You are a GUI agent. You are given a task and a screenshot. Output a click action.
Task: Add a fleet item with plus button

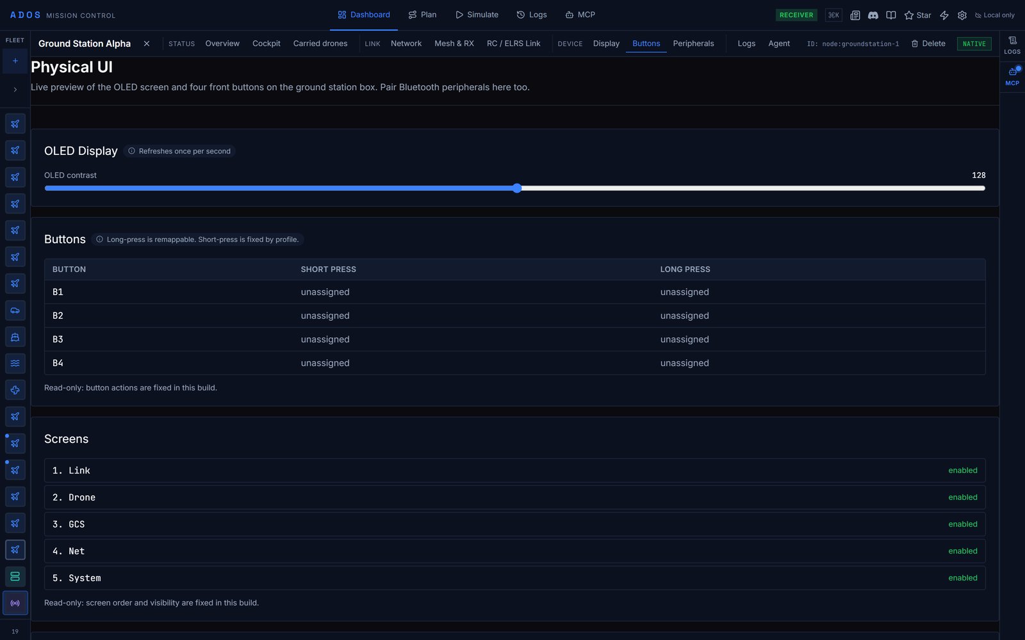pyautogui.click(x=15, y=61)
